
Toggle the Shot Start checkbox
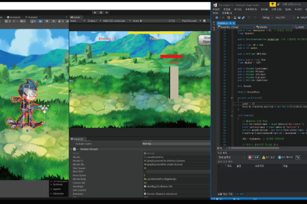point(145,172)
